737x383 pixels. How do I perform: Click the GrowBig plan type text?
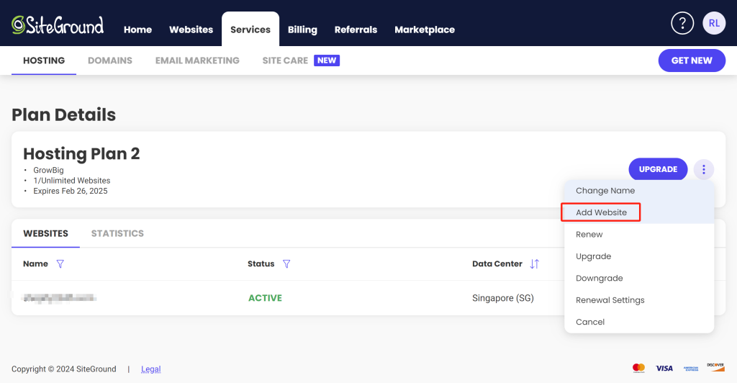click(48, 170)
